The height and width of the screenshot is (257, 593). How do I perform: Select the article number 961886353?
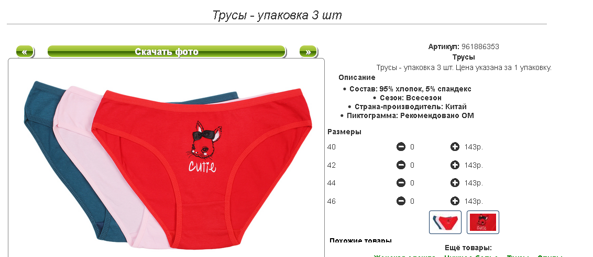(x=480, y=47)
